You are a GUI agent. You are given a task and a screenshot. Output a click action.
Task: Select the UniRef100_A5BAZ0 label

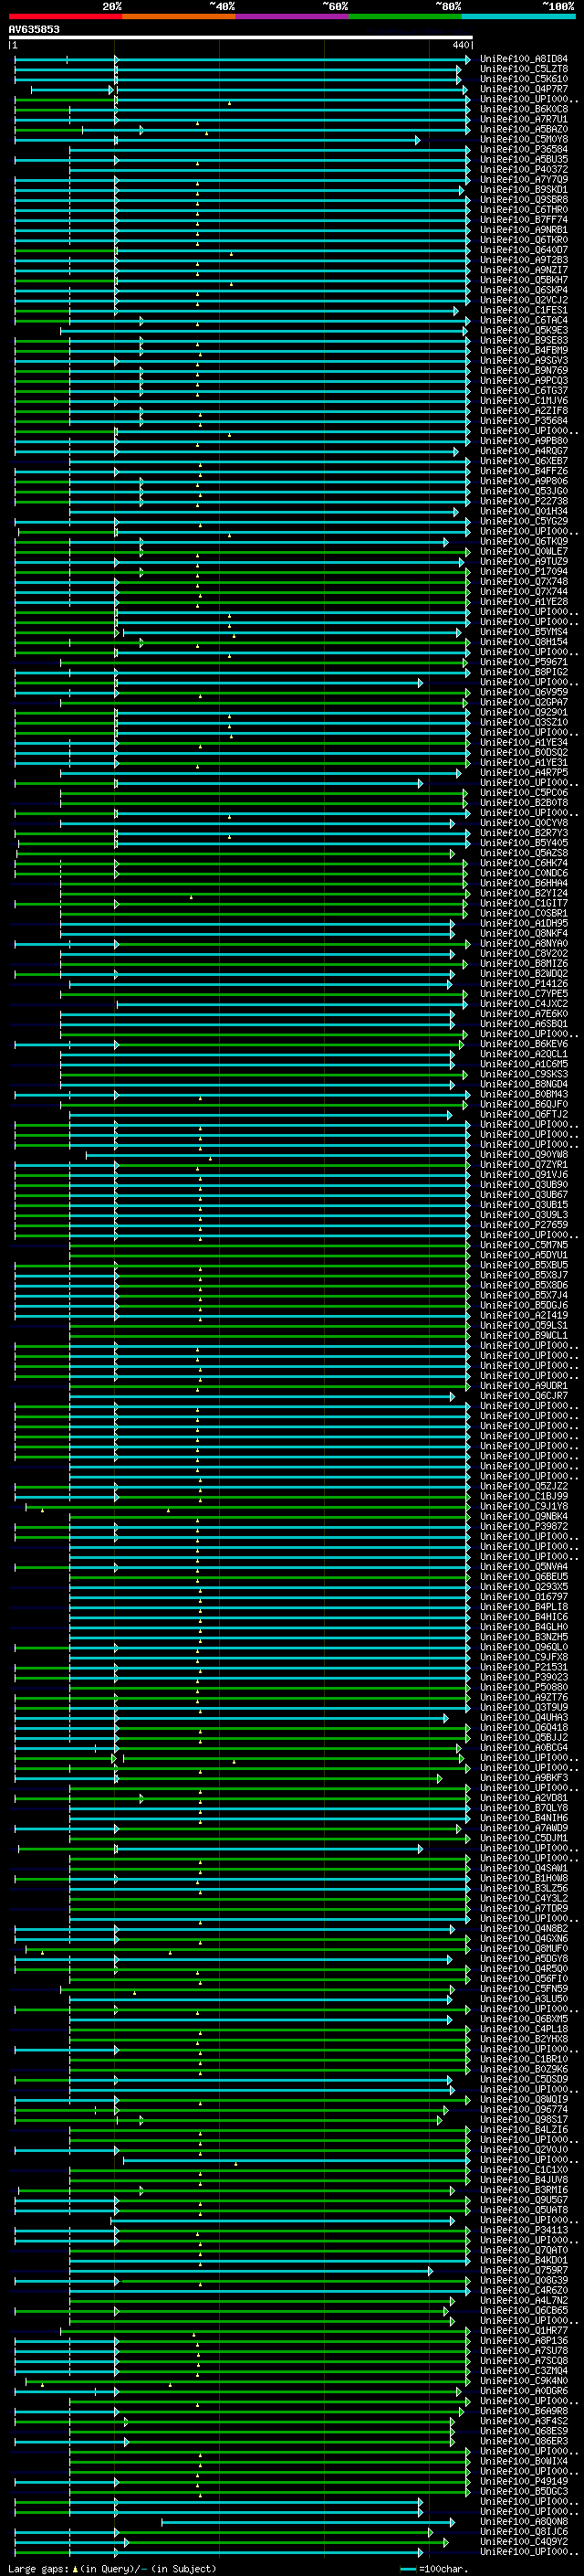pos(524,129)
